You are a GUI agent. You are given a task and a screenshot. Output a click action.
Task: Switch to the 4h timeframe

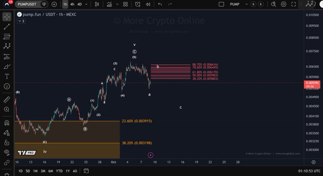click(x=72, y=4)
